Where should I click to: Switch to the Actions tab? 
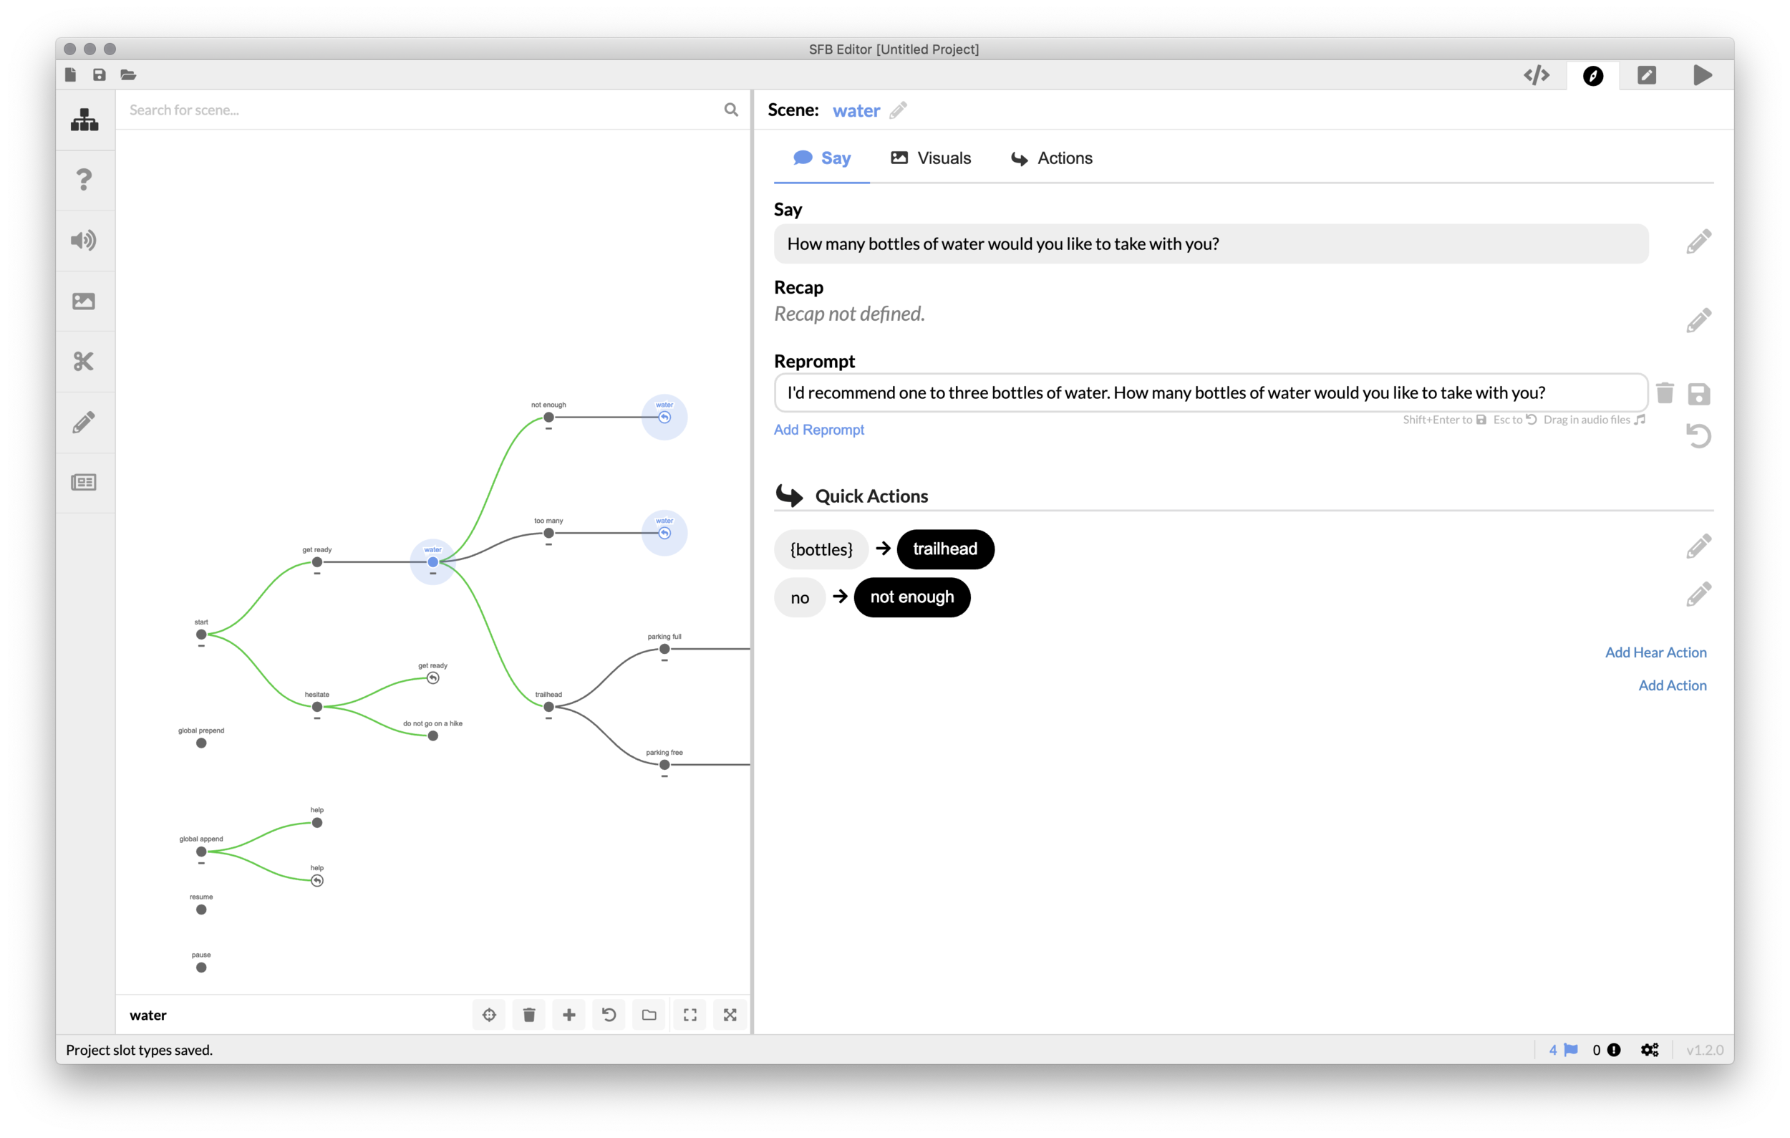click(x=1051, y=158)
